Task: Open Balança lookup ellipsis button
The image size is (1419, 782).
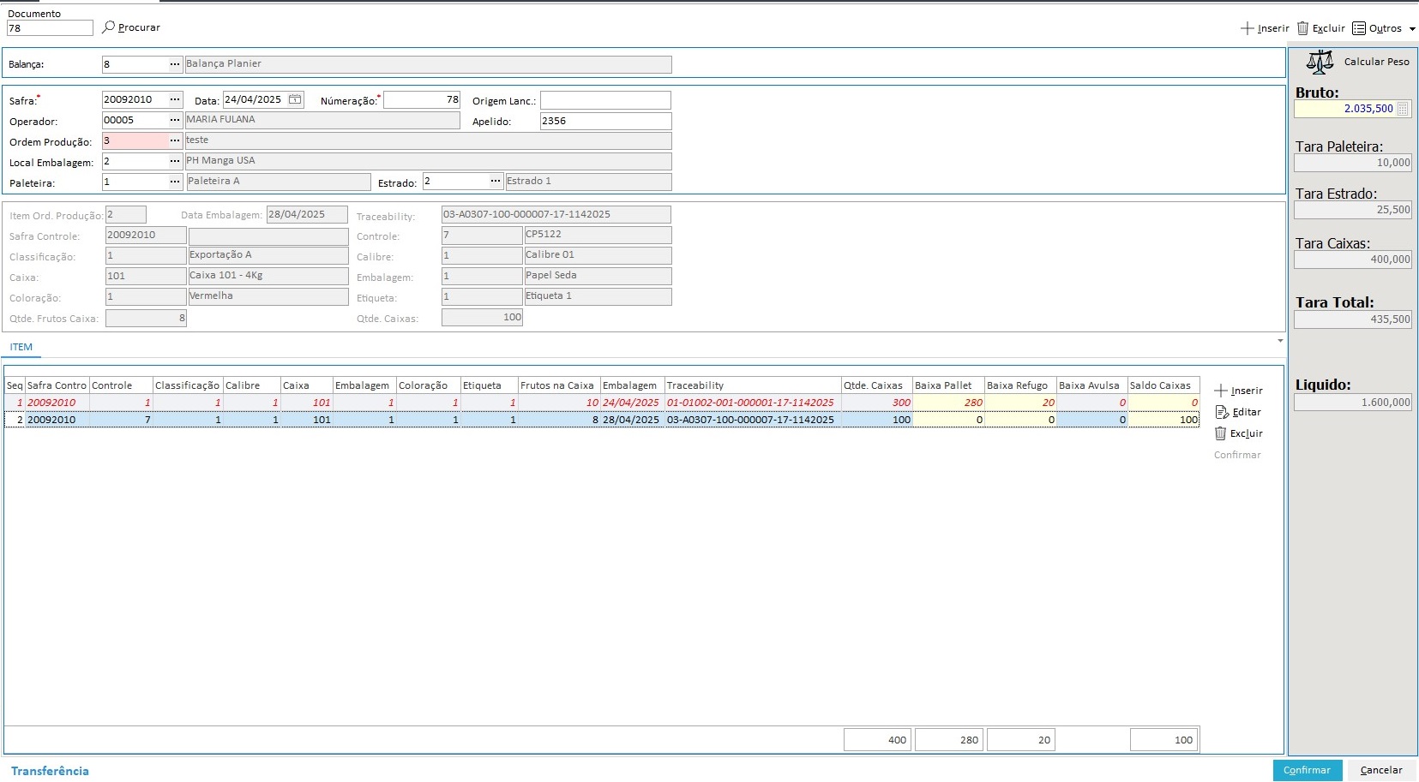Action: click(175, 64)
